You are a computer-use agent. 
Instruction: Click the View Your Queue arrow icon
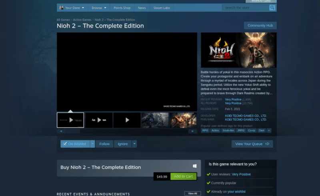267,144
